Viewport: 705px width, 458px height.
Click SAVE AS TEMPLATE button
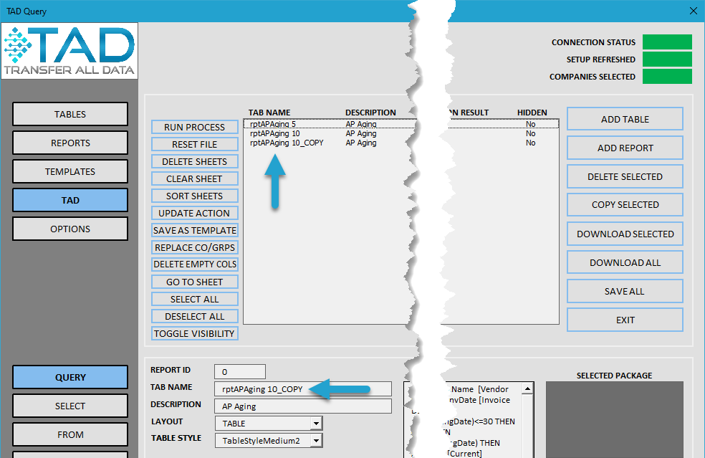click(x=195, y=230)
